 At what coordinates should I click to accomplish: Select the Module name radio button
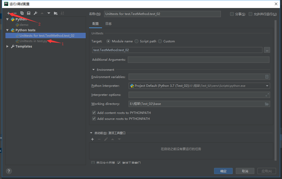click(108, 41)
